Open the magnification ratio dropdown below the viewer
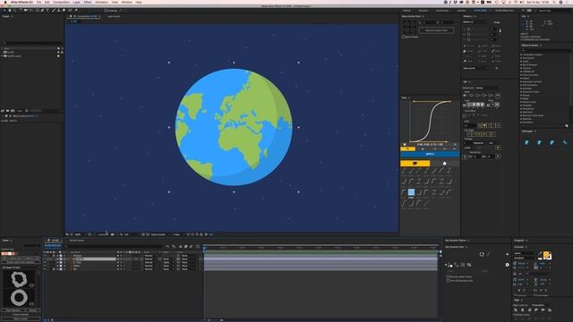The height and width of the screenshot is (322, 573). coord(79,234)
